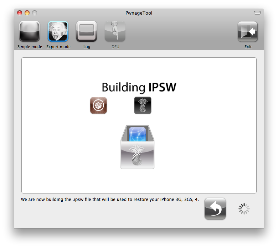Click the "Exit" text label
The width and height of the screenshot is (278, 248).
[248, 47]
